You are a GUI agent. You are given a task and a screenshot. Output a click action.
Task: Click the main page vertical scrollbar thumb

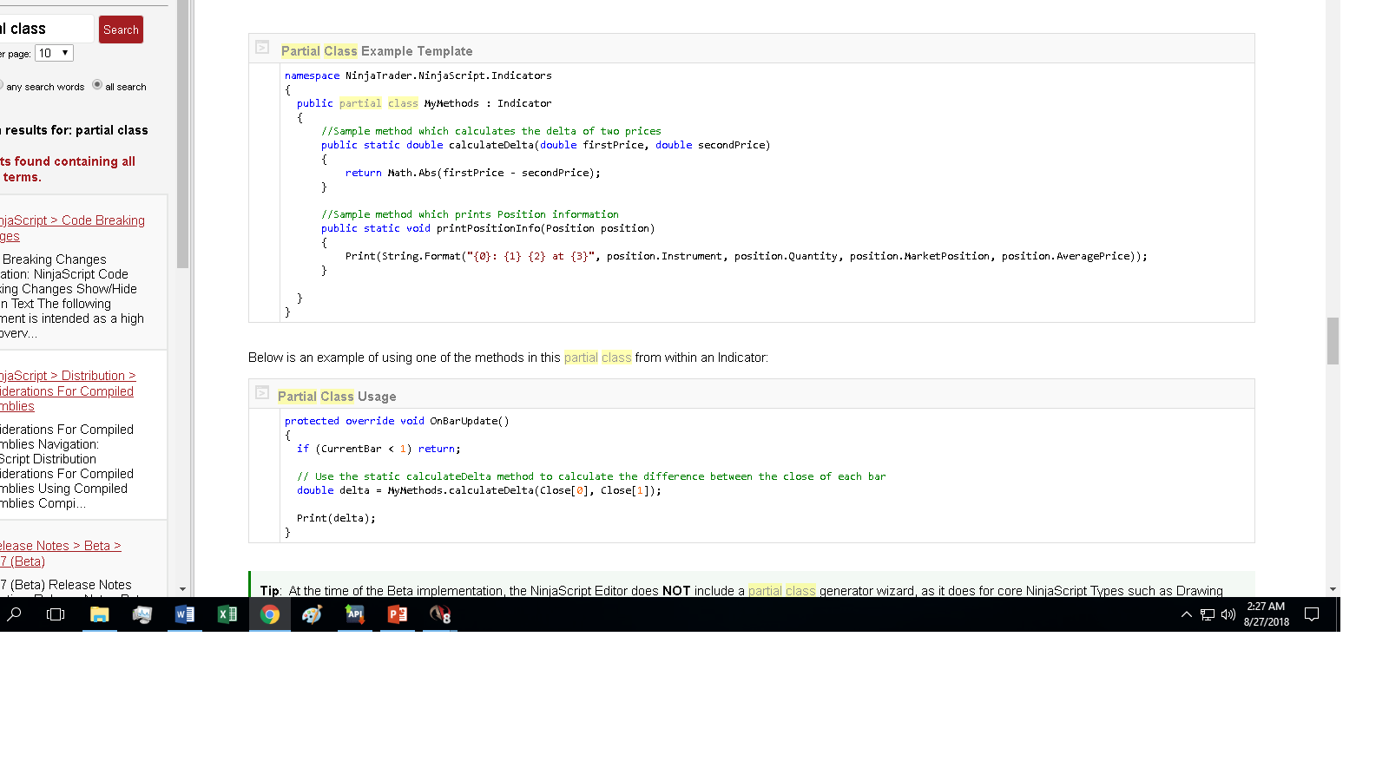click(1333, 341)
